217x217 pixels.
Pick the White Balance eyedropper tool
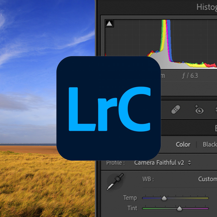tap(115, 181)
